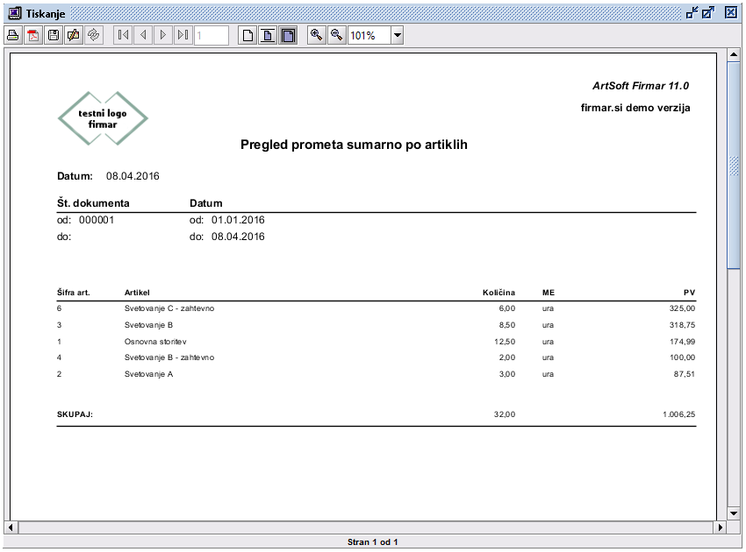Jump to the last page arrow
This screenshot has width=746, height=552.
183,35
